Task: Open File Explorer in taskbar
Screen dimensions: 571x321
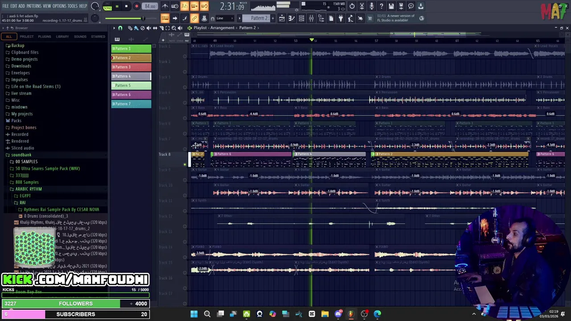Action: pyautogui.click(x=325, y=314)
